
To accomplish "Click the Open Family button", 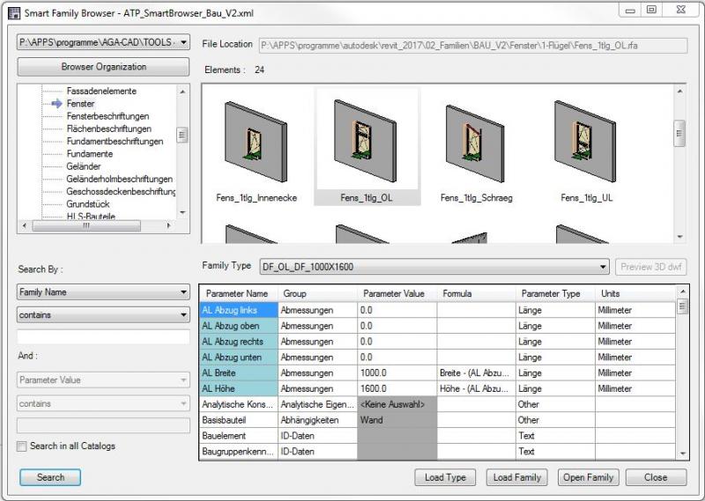I will (x=589, y=477).
